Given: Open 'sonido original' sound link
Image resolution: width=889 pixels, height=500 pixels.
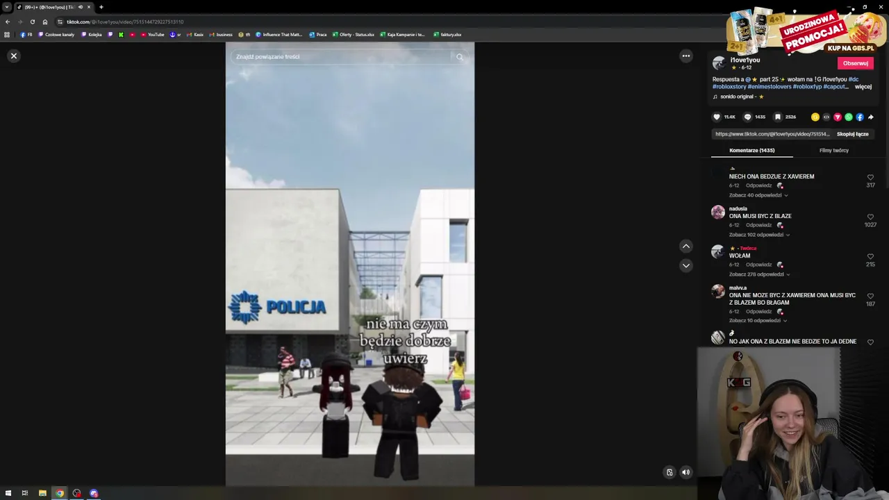Looking at the screenshot, I should click(x=738, y=97).
